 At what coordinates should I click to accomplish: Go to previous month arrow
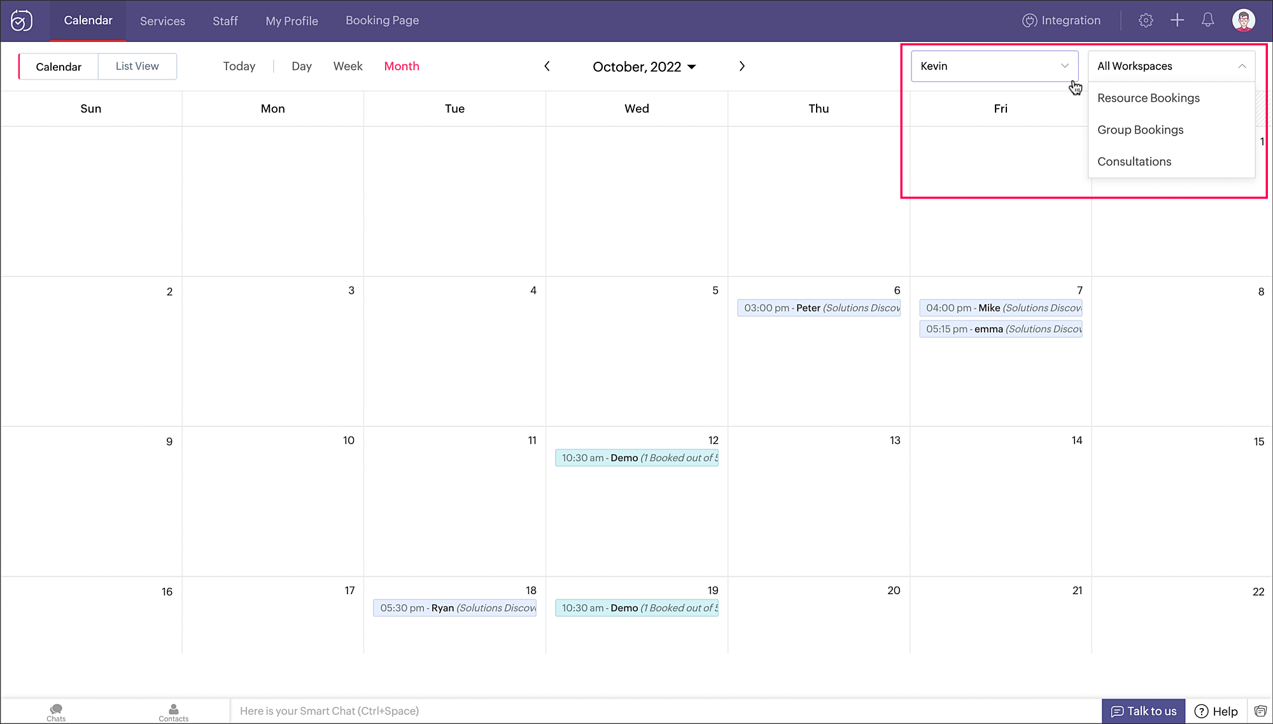pyautogui.click(x=547, y=66)
